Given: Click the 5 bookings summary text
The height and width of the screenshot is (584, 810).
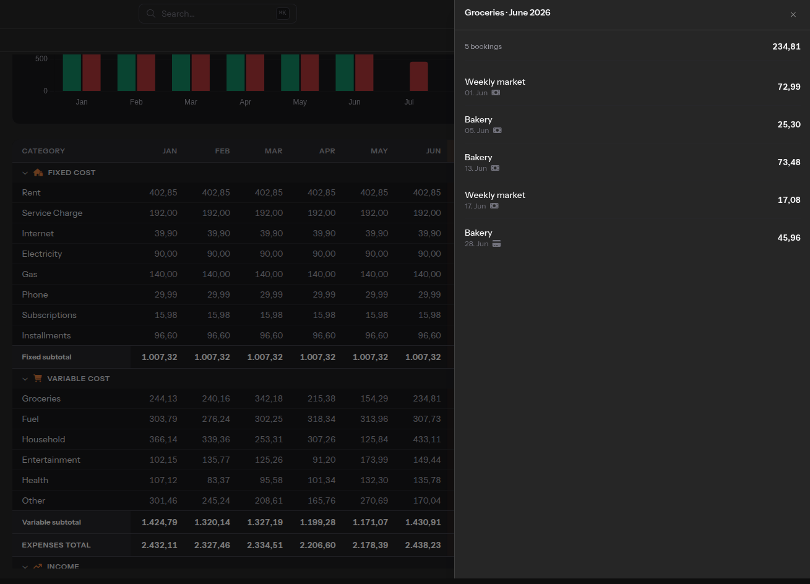Looking at the screenshot, I should pyautogui.click(x=483, y=46).
